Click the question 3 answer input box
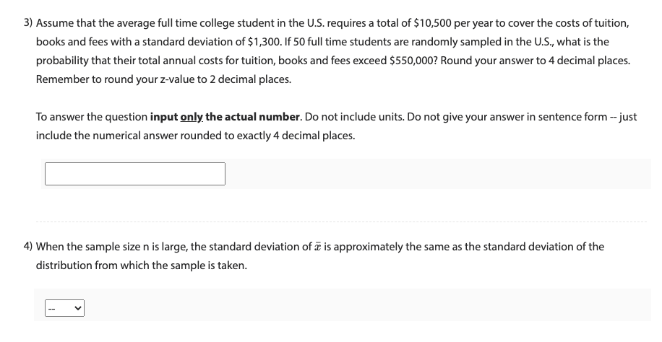Image resolution: width=662 pixels, height=342 pixels. (x=135, y=174)
